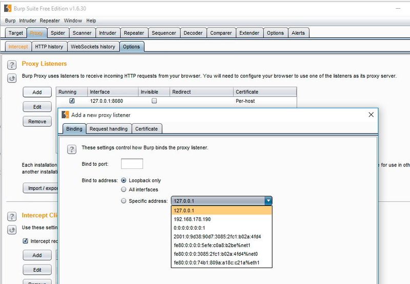Pick the 2001:0:9d38 IPv6 address option
Image resolution: width=410 pixels, height=284 pixels.
click(x=222, y=236)
